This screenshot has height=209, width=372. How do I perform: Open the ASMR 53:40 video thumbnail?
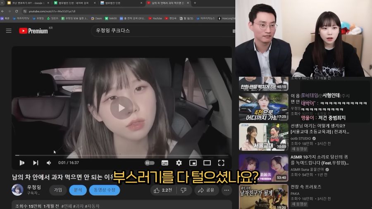264,168
